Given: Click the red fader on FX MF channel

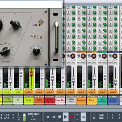Looking at the screenshot, I should (31, 73).
